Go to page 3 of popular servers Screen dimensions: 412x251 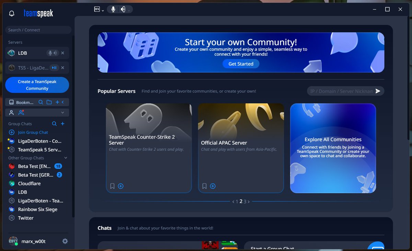click(x=245, y=201)
